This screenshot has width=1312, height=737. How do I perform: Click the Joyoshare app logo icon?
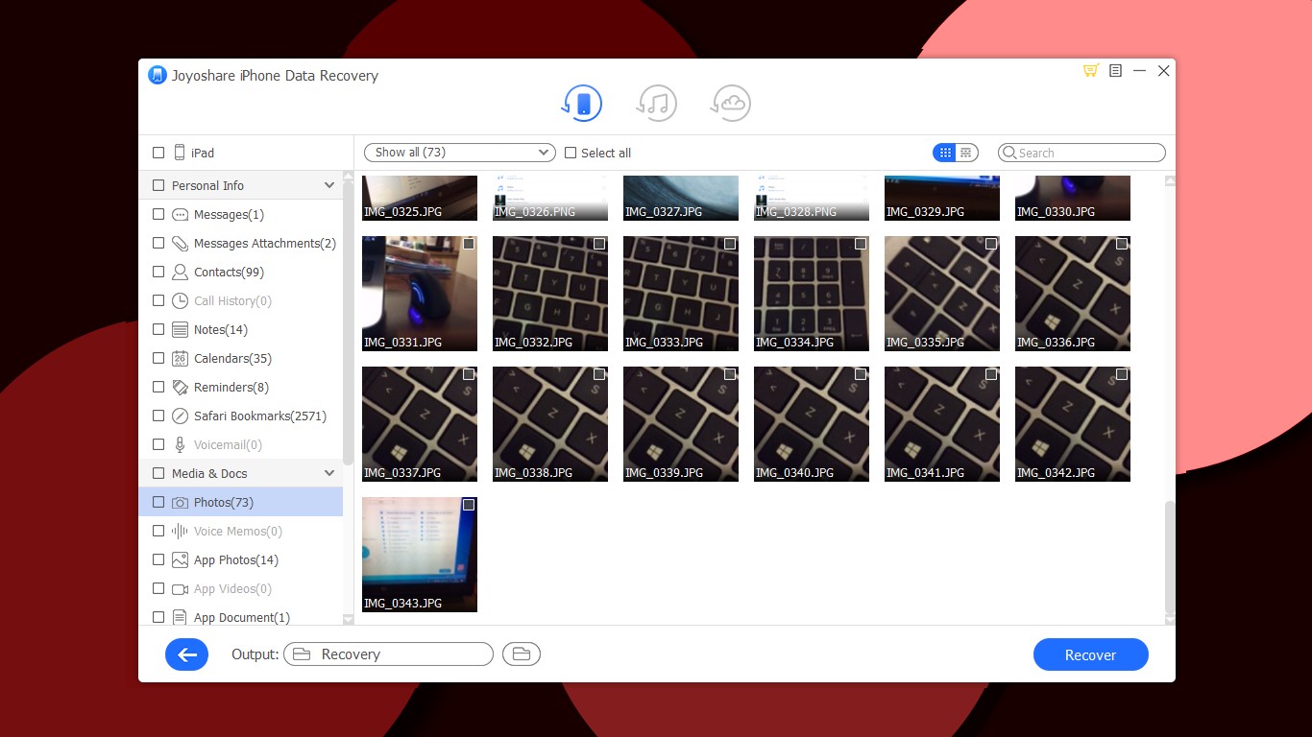point(158,75)
